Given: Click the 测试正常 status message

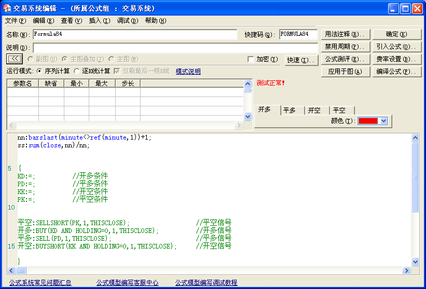Looking at the screenshot, I should coord(270,83).
